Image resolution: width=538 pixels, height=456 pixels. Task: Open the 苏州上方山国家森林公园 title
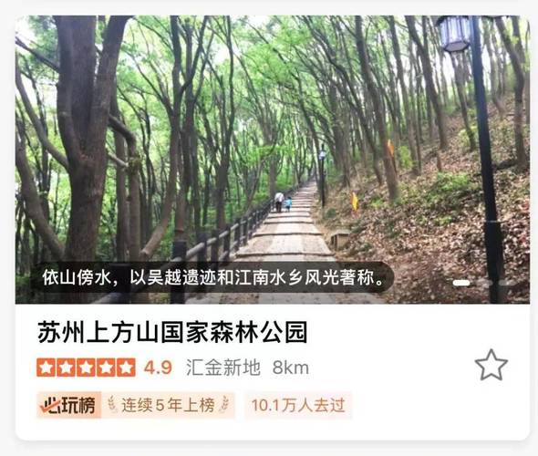(172, 332)
